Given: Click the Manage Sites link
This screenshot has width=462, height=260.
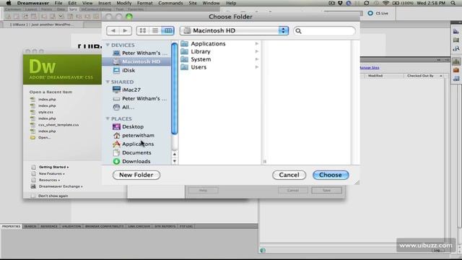Looking at the screenshot, I should coord(369,67).
